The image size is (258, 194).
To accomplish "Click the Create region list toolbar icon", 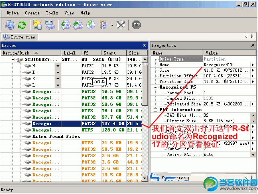I will (x=104, y=25).
